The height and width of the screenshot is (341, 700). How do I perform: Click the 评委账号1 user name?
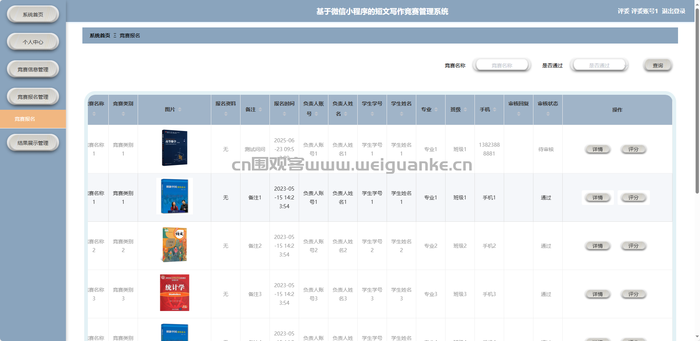(x=645, y=11)
